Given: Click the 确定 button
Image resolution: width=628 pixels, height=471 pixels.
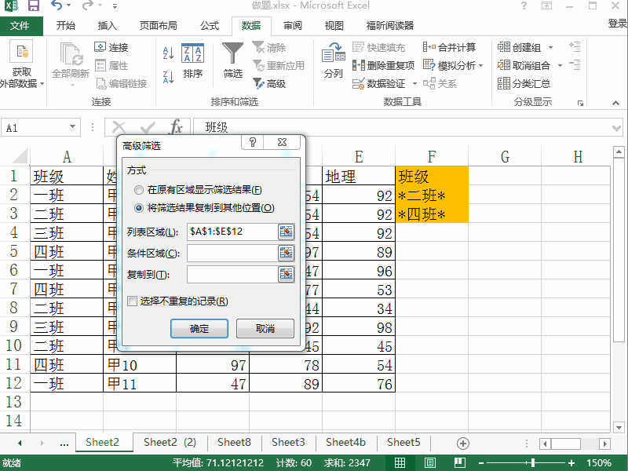Looking at the screenshot, I should coord(199,329).
